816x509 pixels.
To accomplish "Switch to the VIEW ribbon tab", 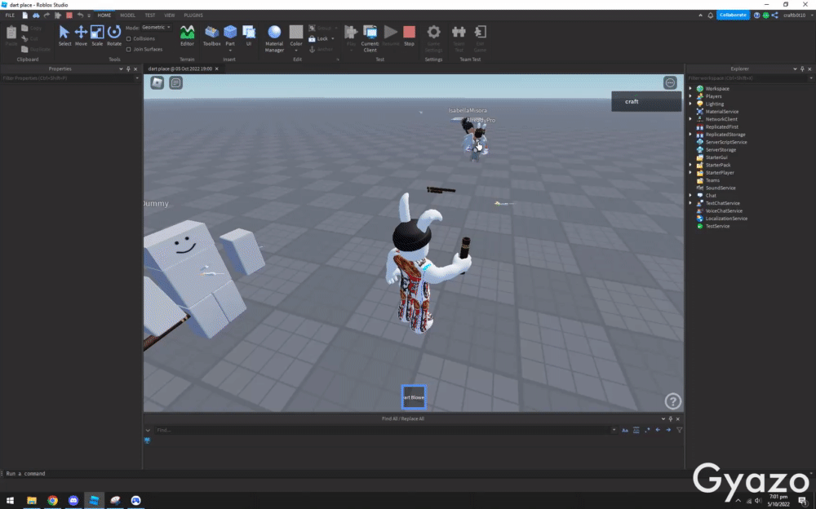I will point(170,15).
